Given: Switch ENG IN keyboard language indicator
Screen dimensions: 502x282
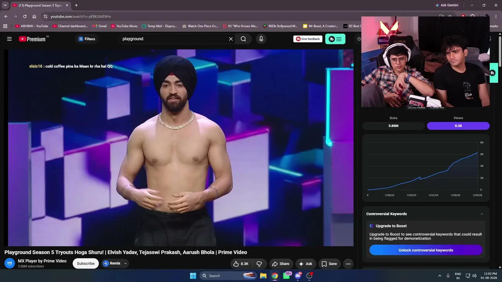Looking at the screenshot, I should click(458, 276).
